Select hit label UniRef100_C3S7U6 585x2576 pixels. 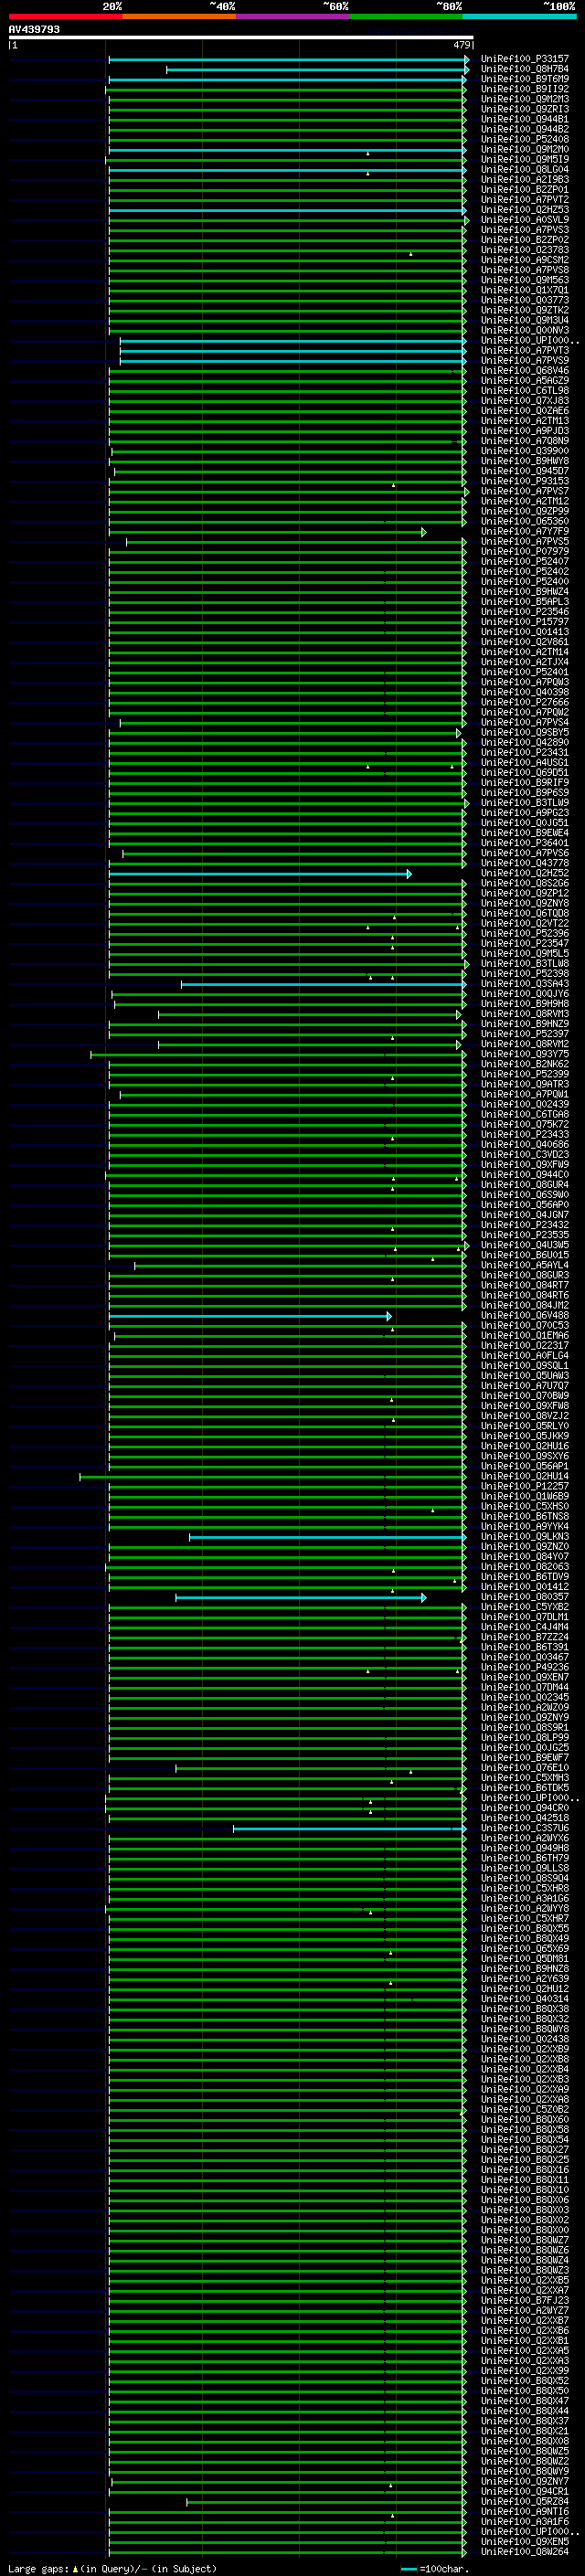coord(524,1828)
